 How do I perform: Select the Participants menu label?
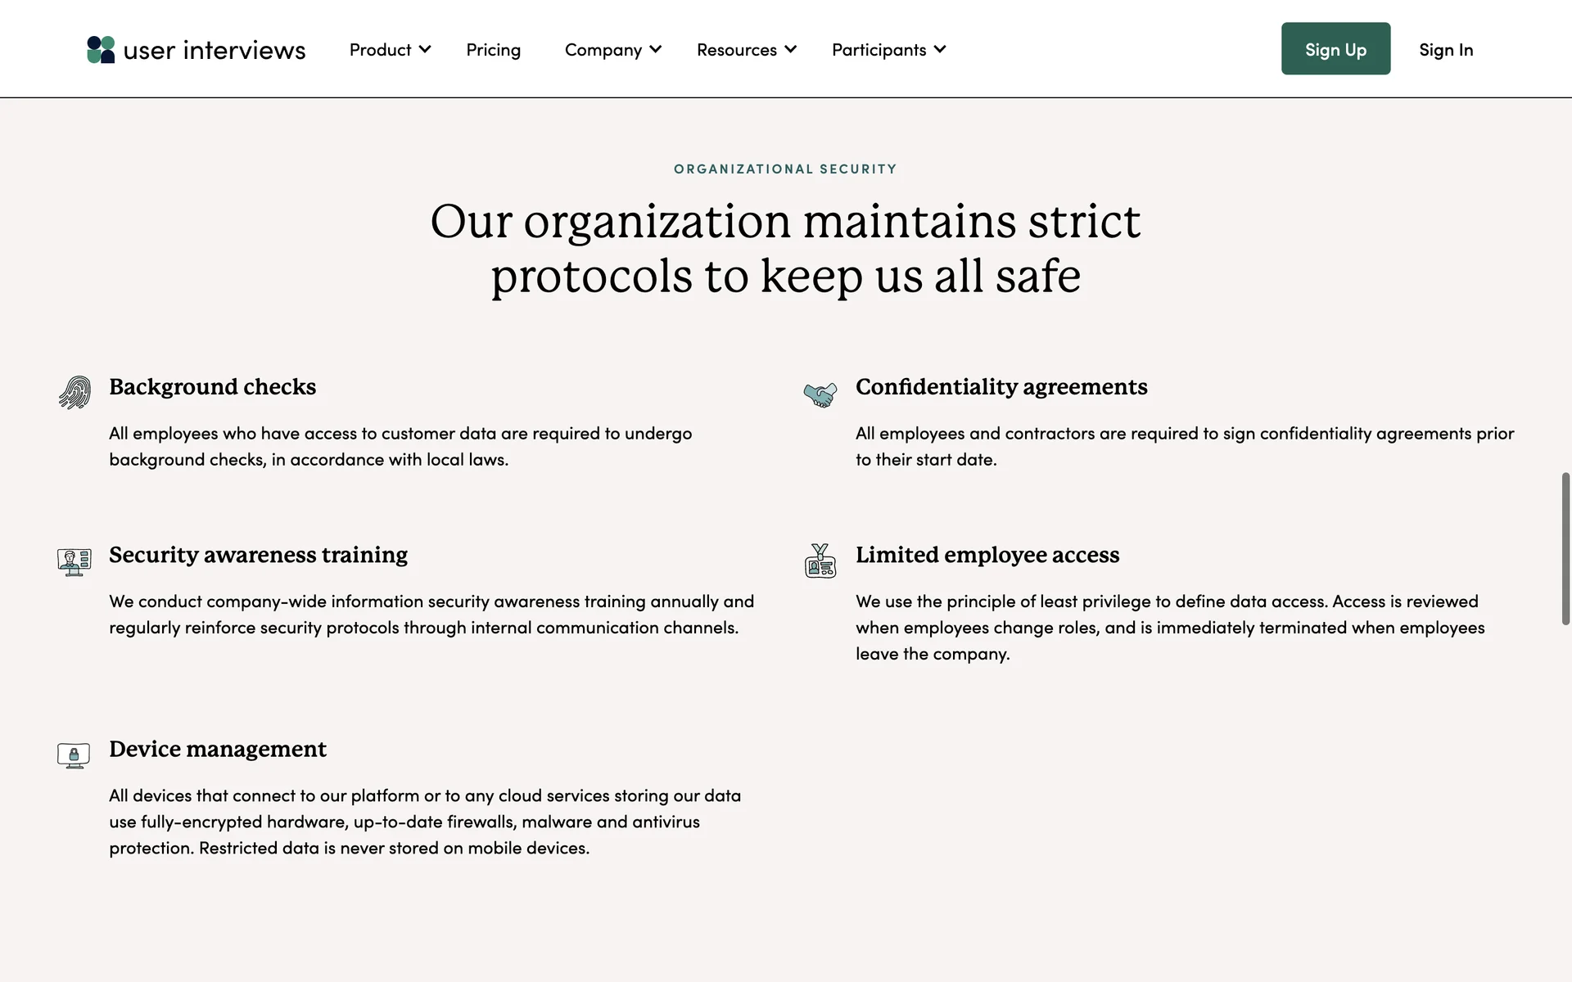coord(879,50)
